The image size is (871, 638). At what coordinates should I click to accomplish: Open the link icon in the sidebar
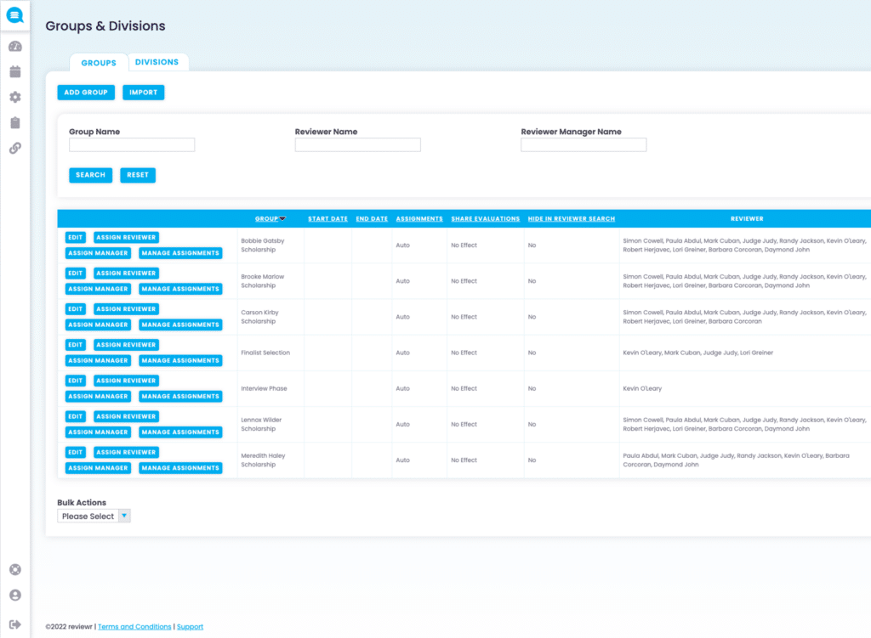(x=14, y=148)
